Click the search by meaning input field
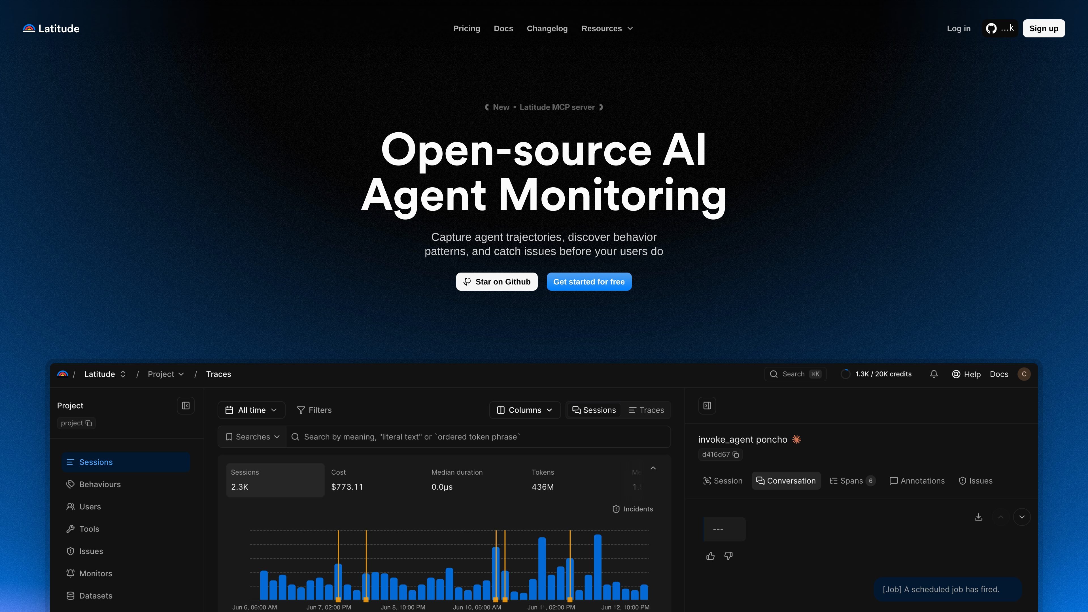1088x612 pixels. tap(478, 437)
